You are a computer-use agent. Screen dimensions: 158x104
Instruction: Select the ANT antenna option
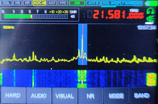[x=52, y=3]
